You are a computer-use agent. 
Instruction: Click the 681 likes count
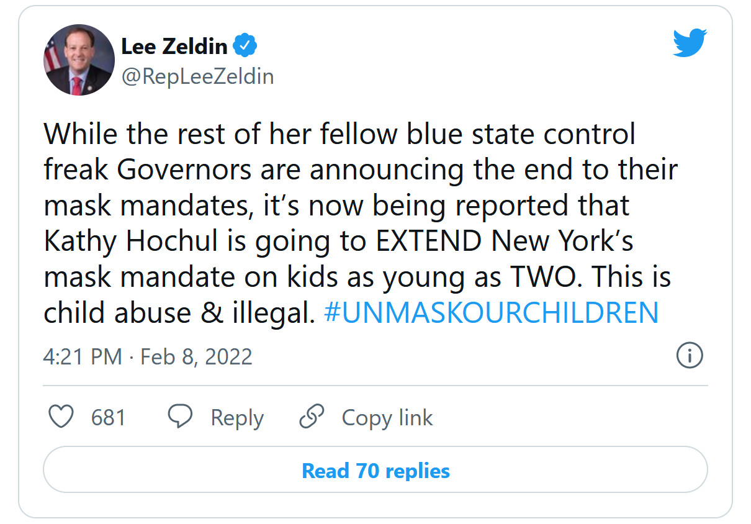(108, 417)
